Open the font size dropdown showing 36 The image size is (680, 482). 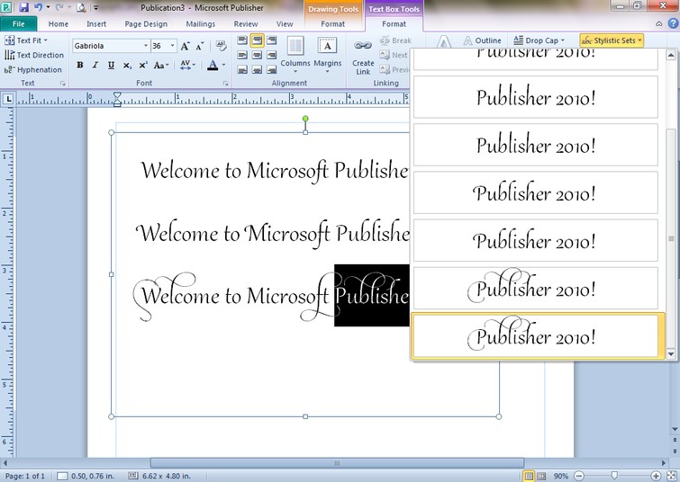(172, 46)
